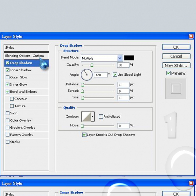Toggle Use Global Light checkbox

click(x=115, y=74)
